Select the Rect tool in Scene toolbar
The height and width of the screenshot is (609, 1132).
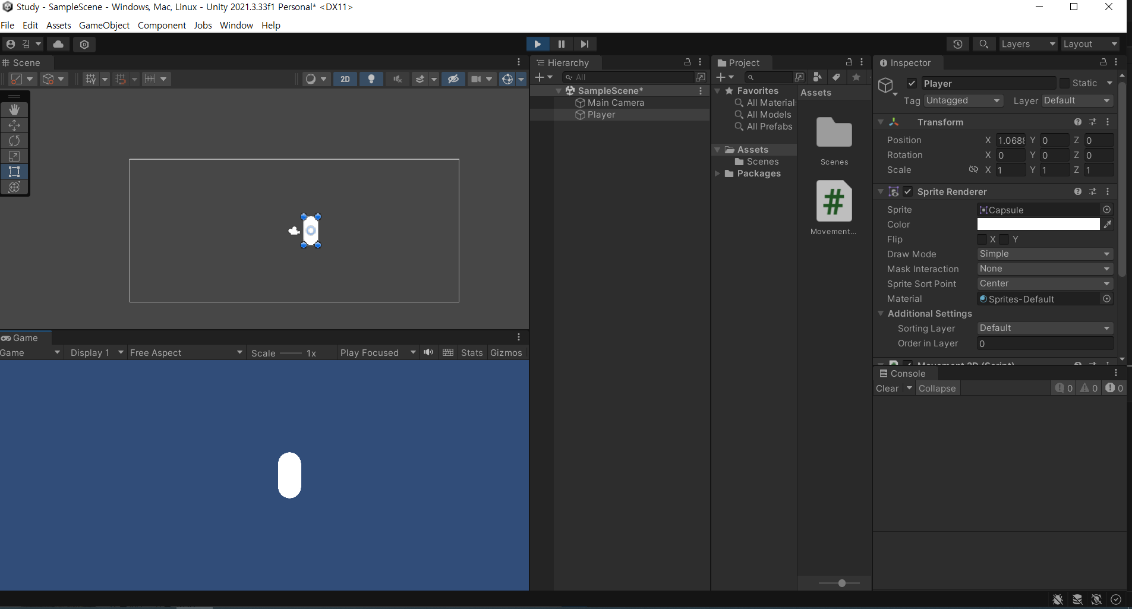(x=14, y=172)
